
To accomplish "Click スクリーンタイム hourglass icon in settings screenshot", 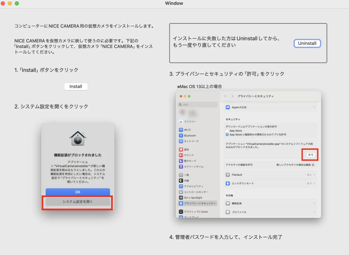I will pyautogui.click(x=181, y=166).
